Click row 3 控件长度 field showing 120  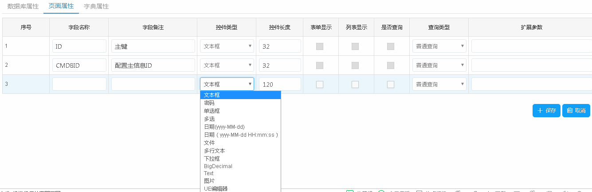click(x=280, y=84)
